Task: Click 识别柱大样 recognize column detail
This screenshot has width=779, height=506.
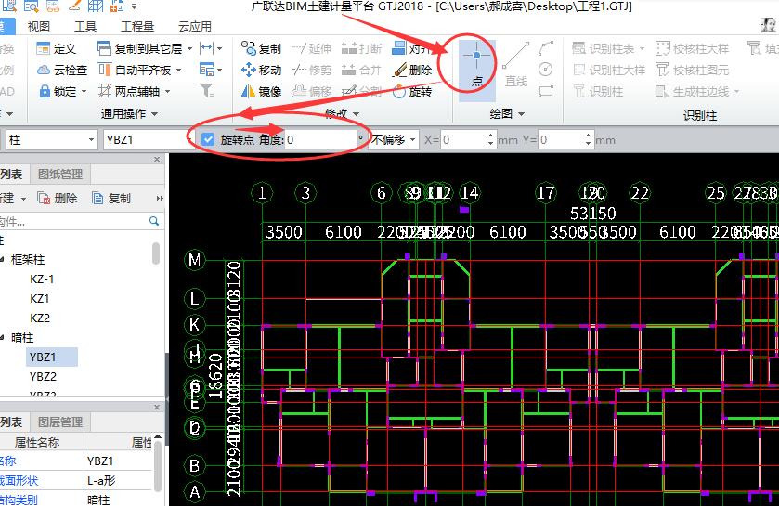Action: [x=608, y=70]
